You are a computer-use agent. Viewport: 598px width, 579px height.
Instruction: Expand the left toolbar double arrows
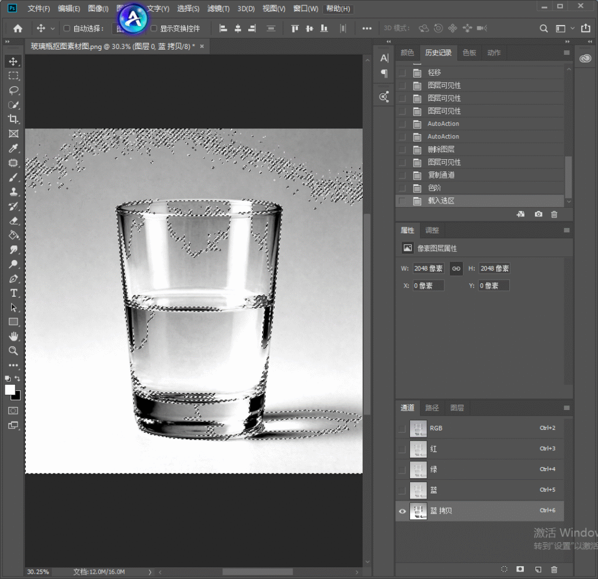[7, 41]
